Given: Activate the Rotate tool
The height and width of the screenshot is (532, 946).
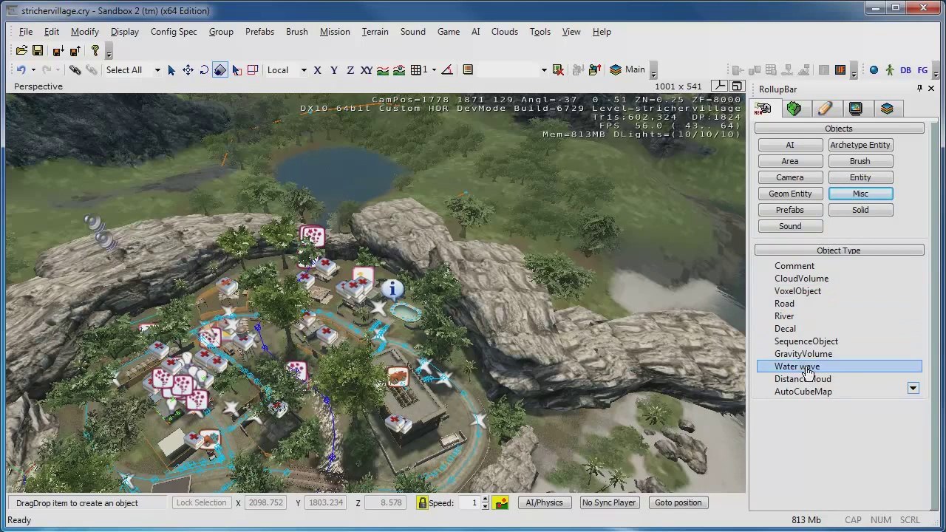Looking at the screenshot, I should coord(204,70).
